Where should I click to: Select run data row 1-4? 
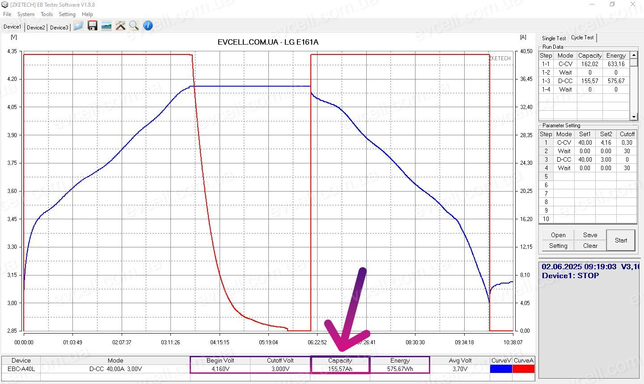point(585,89)
